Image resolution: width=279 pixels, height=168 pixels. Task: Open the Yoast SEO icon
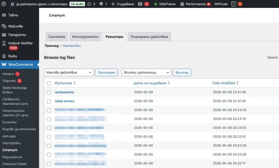tap(140, 4)
